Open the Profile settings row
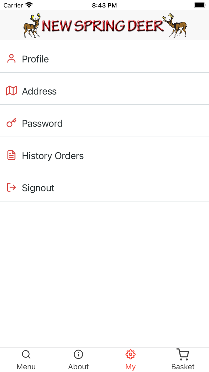Viewport: 209px width, 372px height. [x=105, y=59]
